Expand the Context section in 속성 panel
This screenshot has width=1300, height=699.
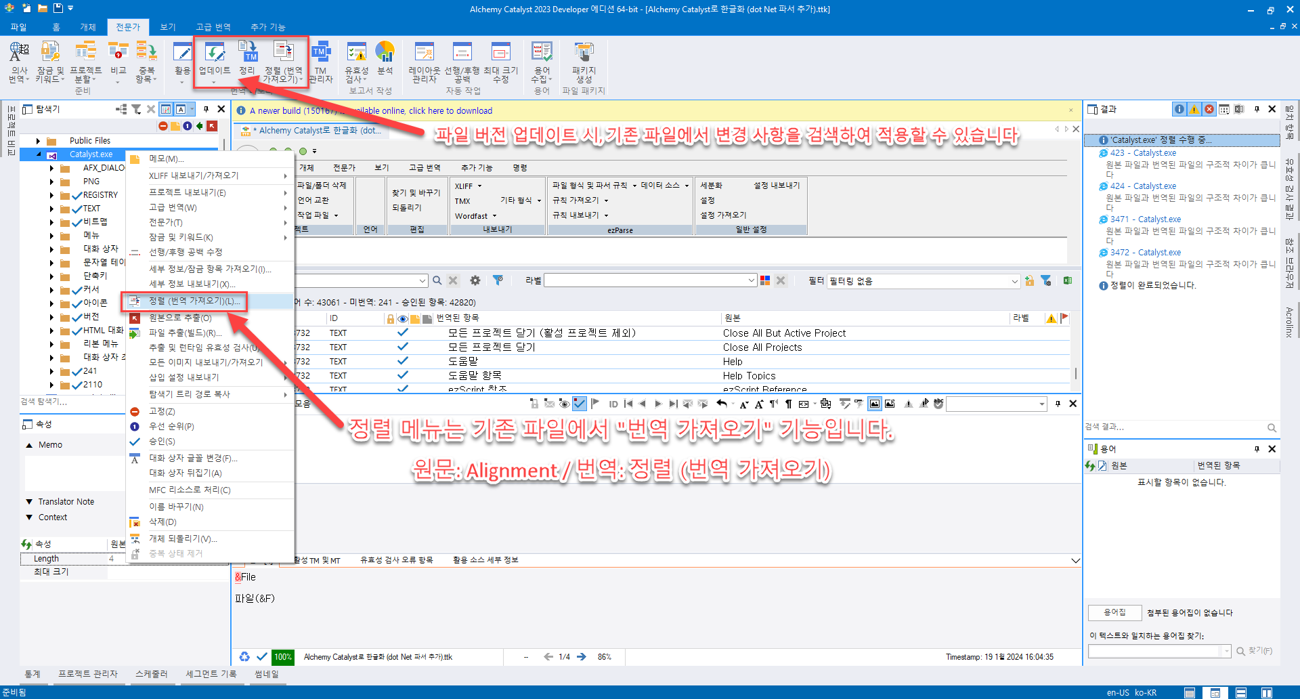pos(29,517)
